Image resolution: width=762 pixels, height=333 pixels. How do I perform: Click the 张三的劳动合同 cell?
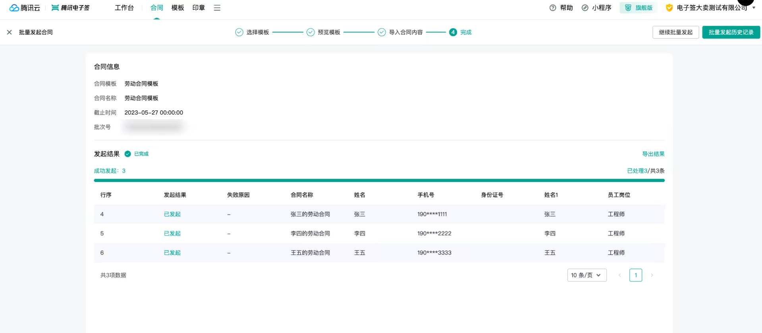pos(310,214)
